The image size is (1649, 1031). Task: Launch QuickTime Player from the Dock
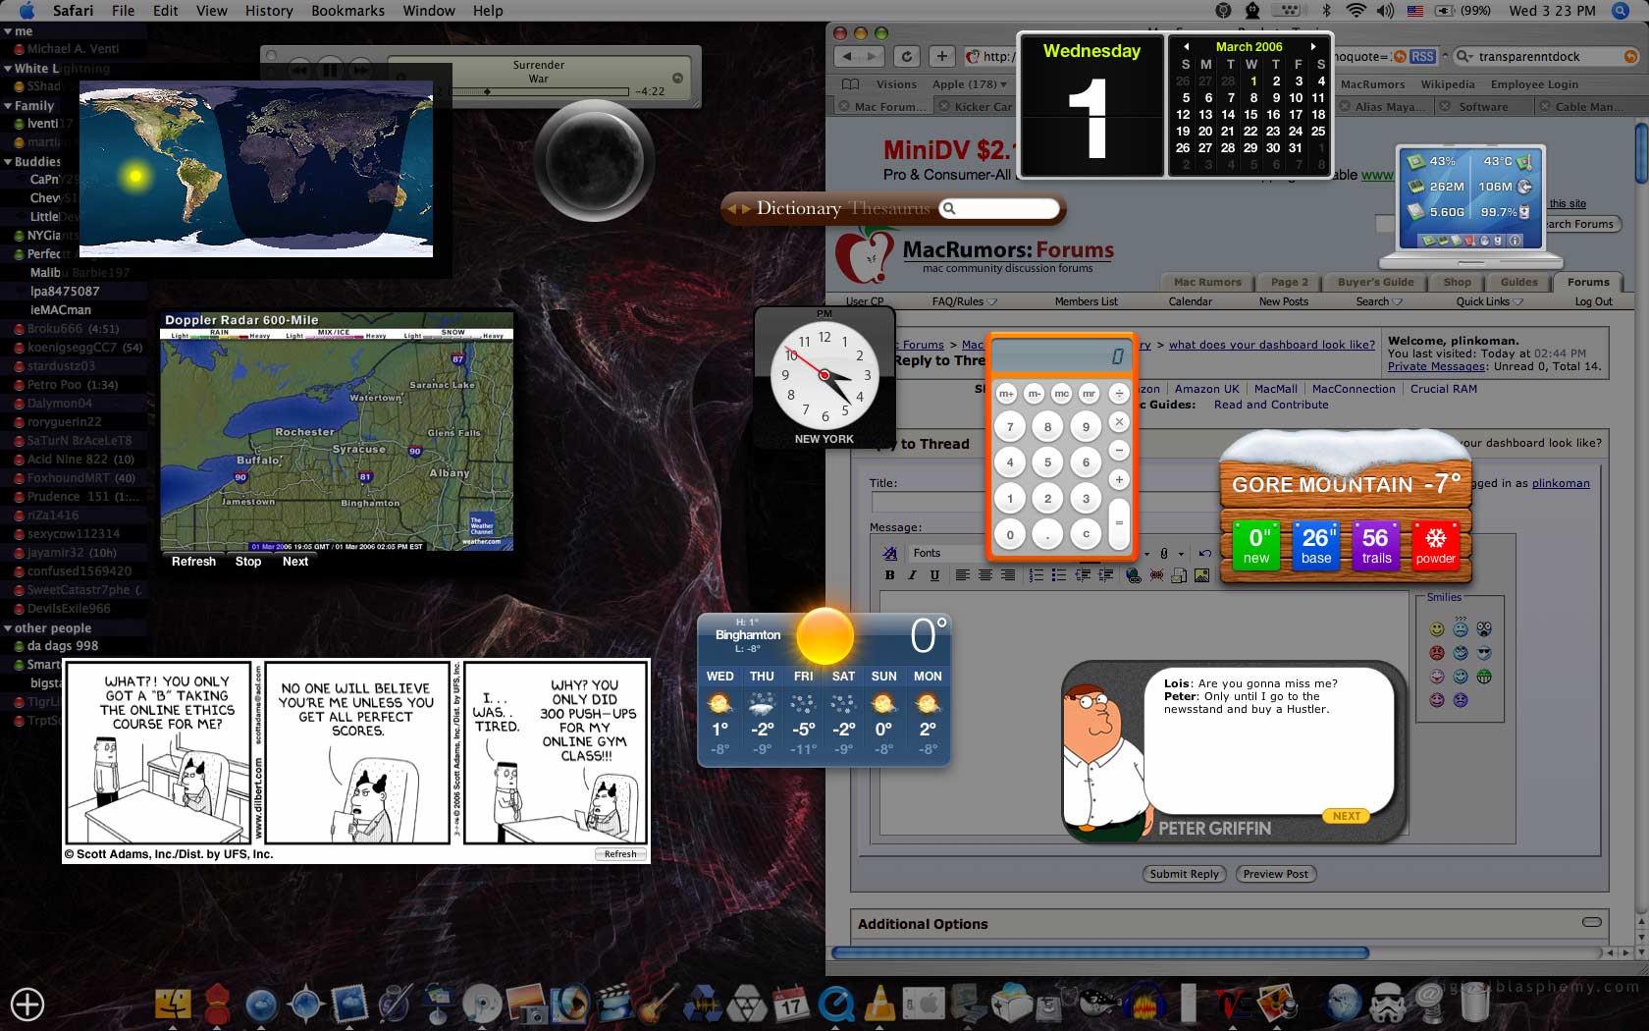[x=836, y=1004]
